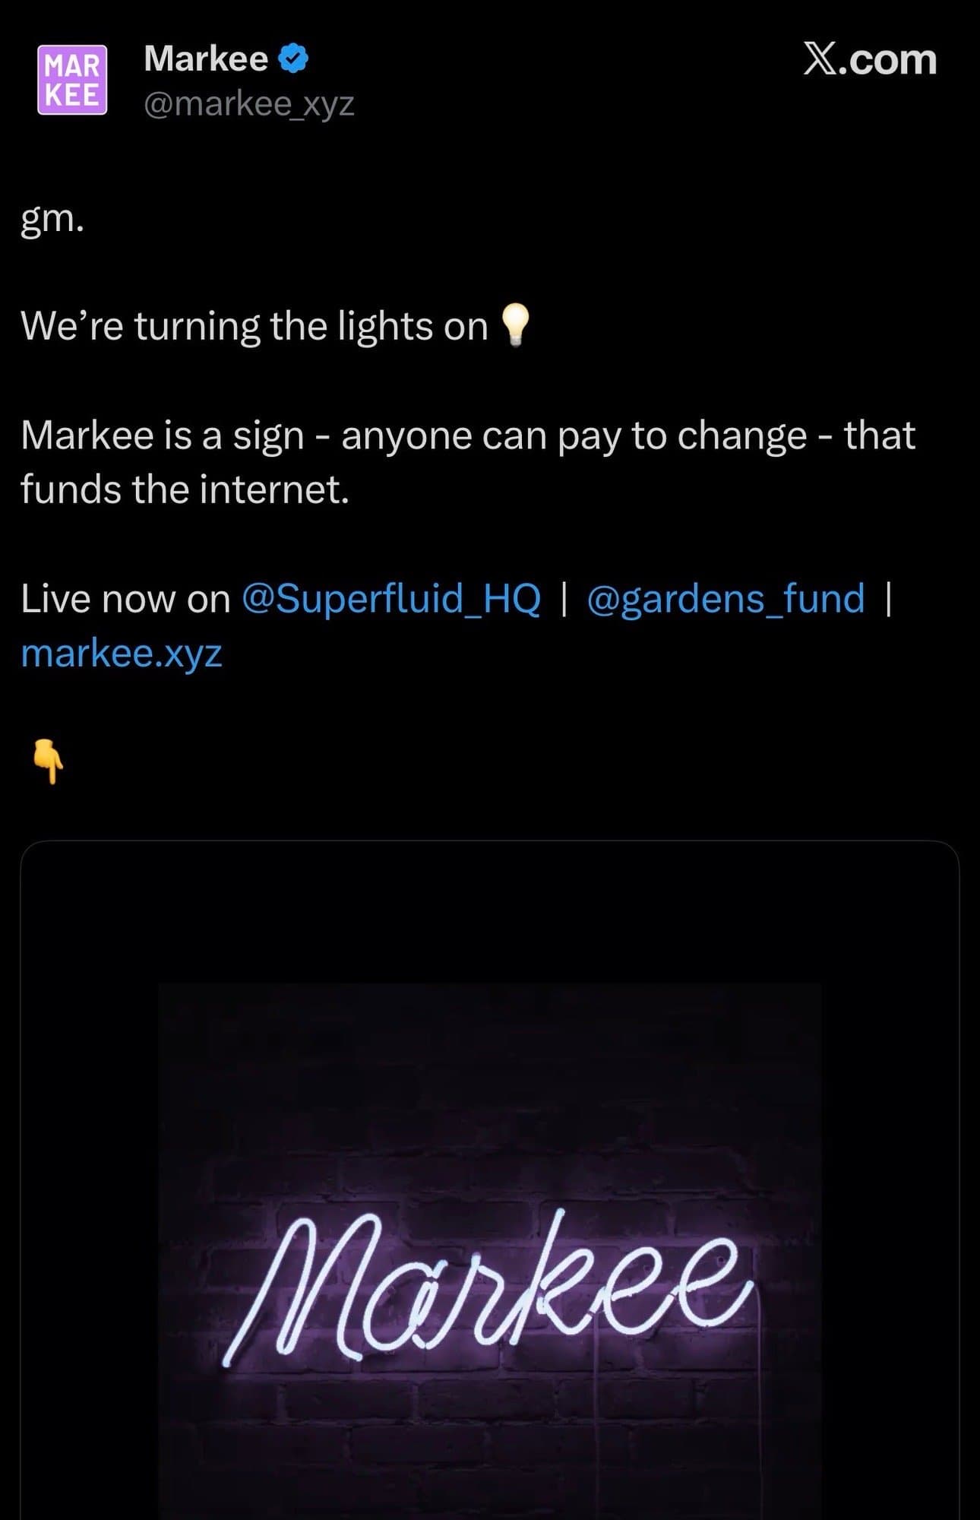The image size is (980, 1520).
Task: Open the Markee profile avatar
Action: [72, 80]
